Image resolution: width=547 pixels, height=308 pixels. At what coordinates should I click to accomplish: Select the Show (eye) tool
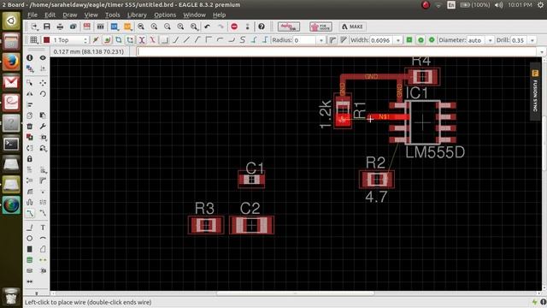pyautogui.click(x=43, y=57)
